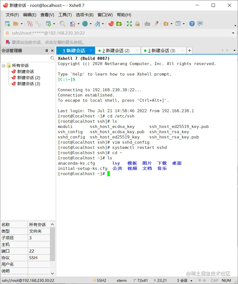Click the Session Manager search magnifier icon

coord(52,58)
